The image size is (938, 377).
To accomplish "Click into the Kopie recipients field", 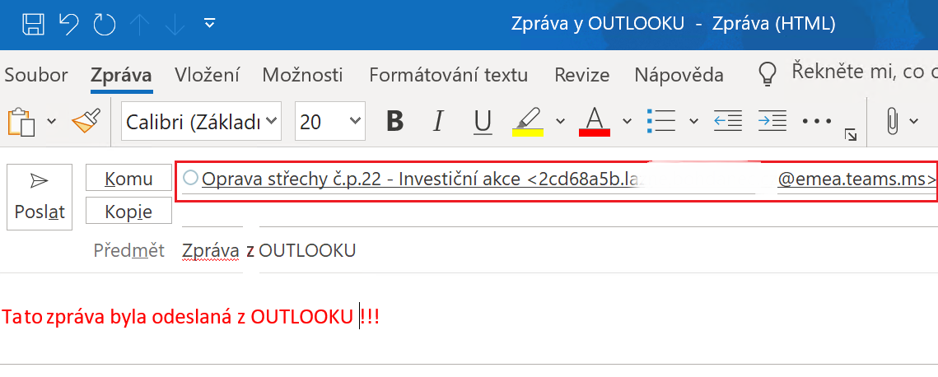I will [x=559, y=215].
